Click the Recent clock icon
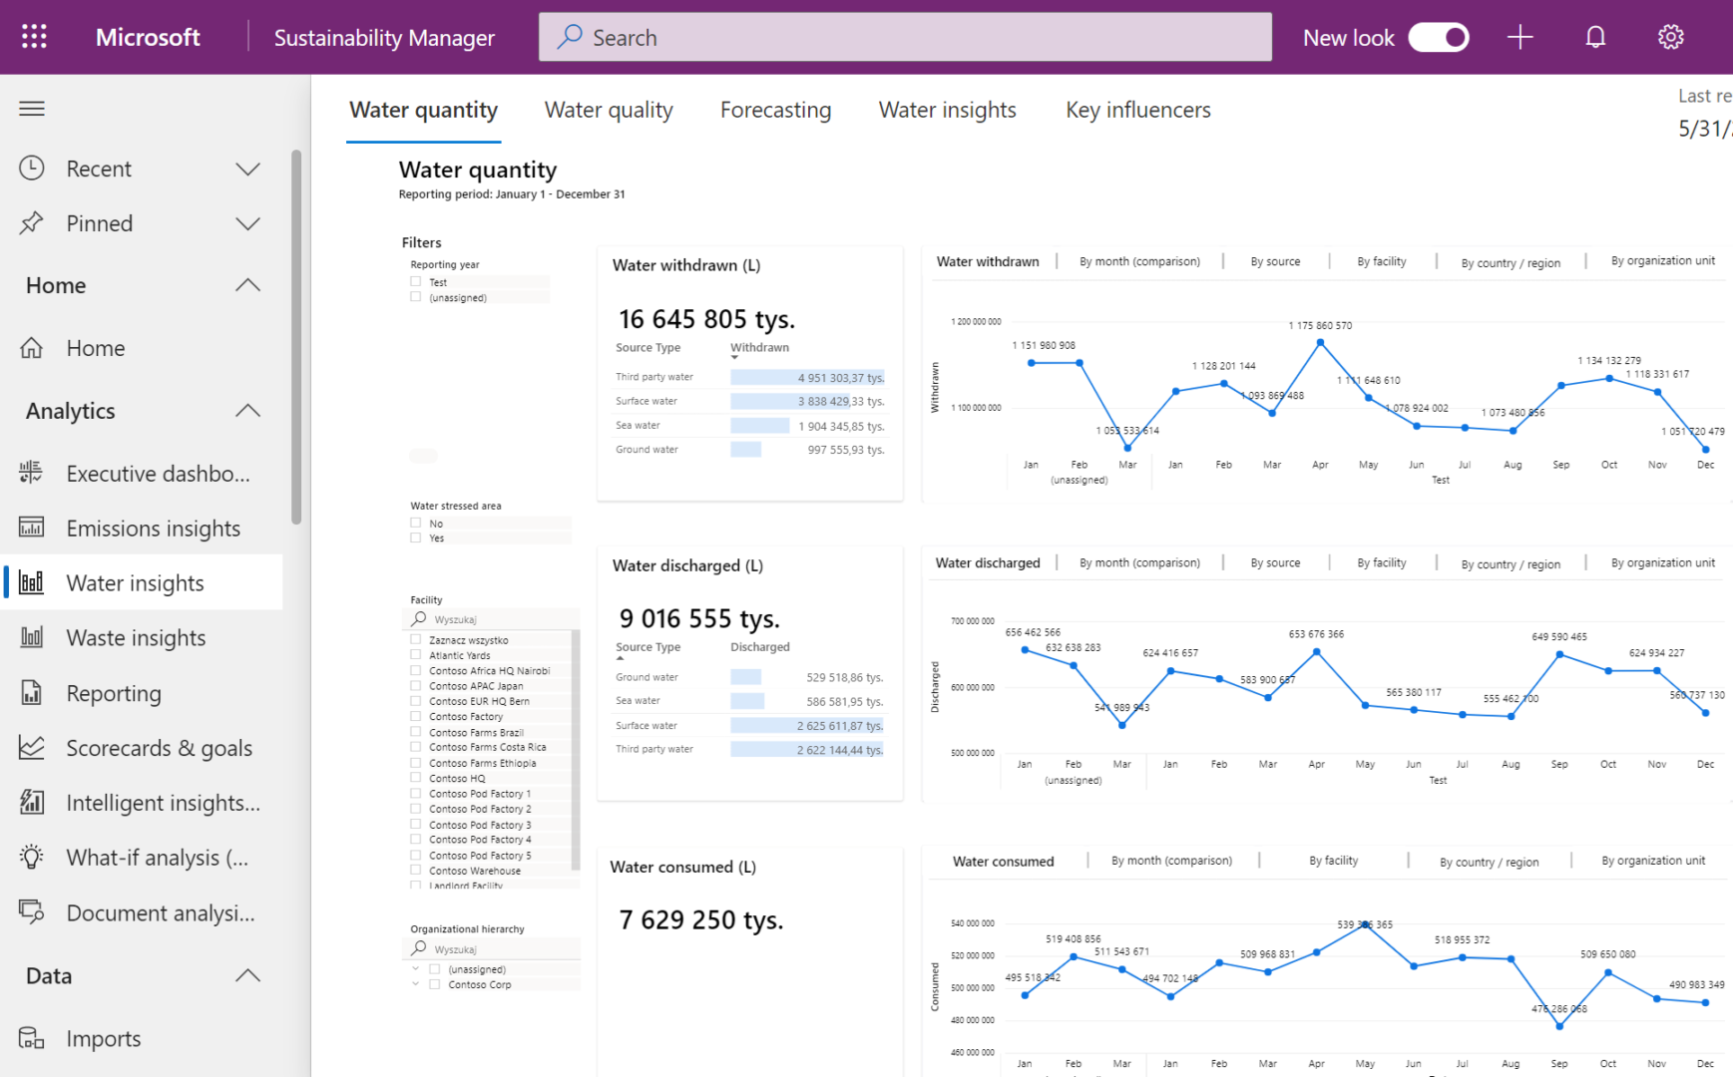This screenshot has width=1733, height=1077. point(32,168)
